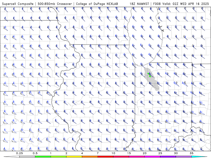Screen dimensions: 211x158
Task: Click the colorbar label 20
Action: point(145,153)
